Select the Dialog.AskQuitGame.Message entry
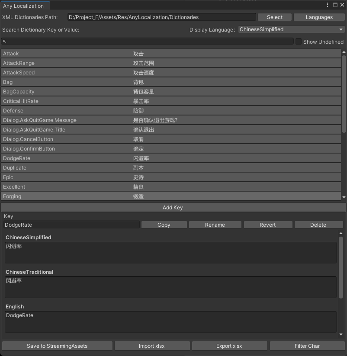 click(x=171, y=120)
